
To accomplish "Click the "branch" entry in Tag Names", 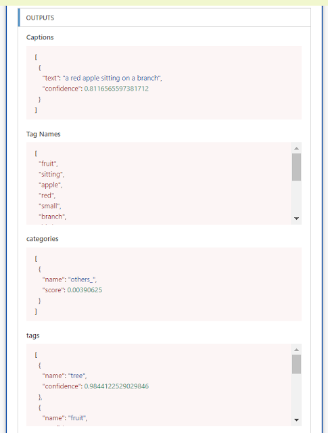I will 52,216.
